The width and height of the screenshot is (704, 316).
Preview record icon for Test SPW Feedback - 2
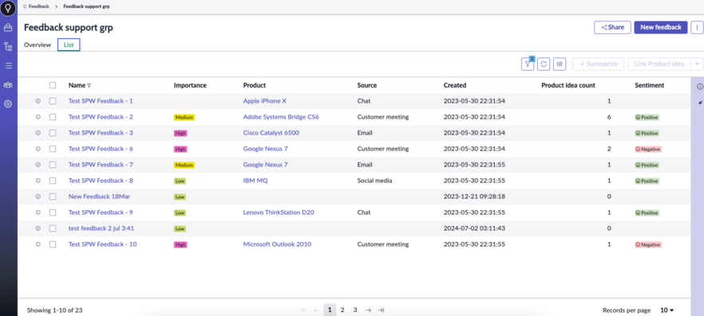[x=38, y=117]
